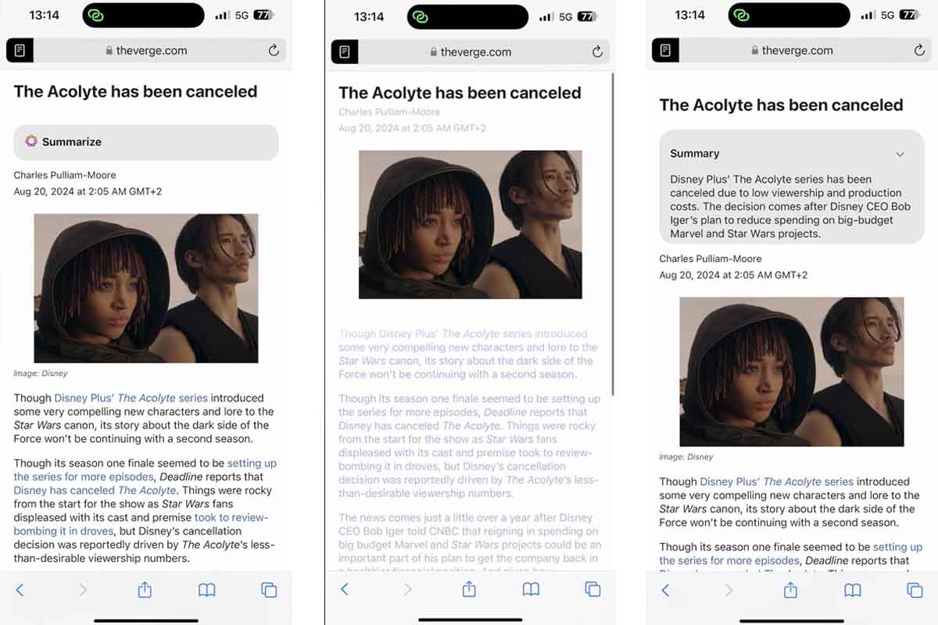The height and width of the screenshot is (625, 938).
Task: Open the 'took to review-bombing it in droves' link
Action: (x=141, y=524)
